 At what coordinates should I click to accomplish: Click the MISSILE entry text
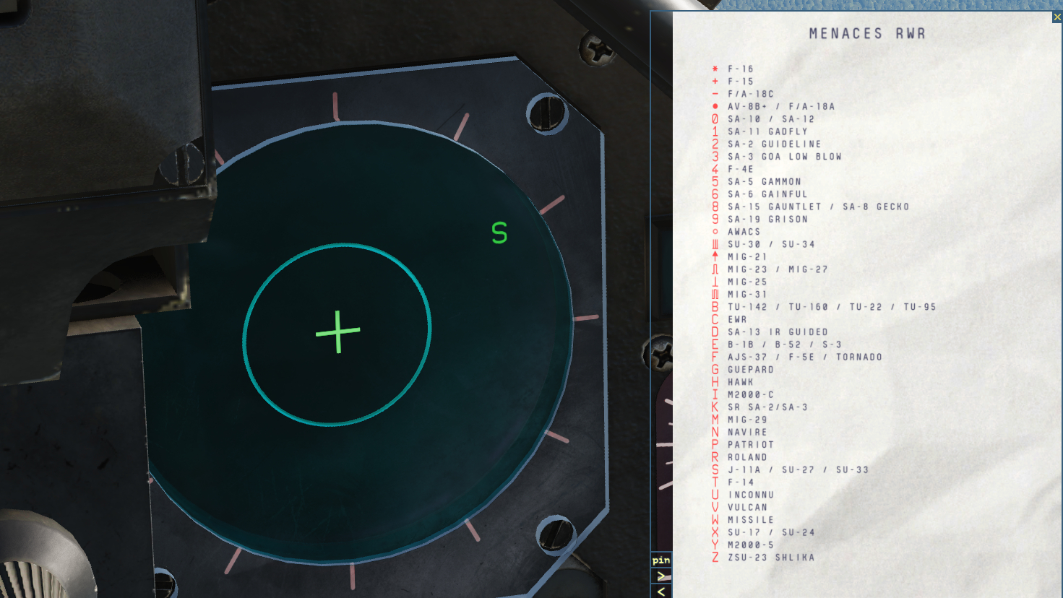[x=751, y=519]
